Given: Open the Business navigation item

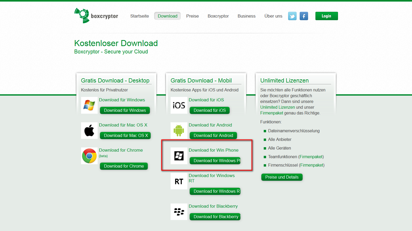Looking at the screenshot, I should coord(246,16).
